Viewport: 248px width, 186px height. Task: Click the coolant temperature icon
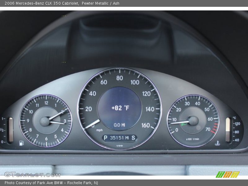pos(218,143)
